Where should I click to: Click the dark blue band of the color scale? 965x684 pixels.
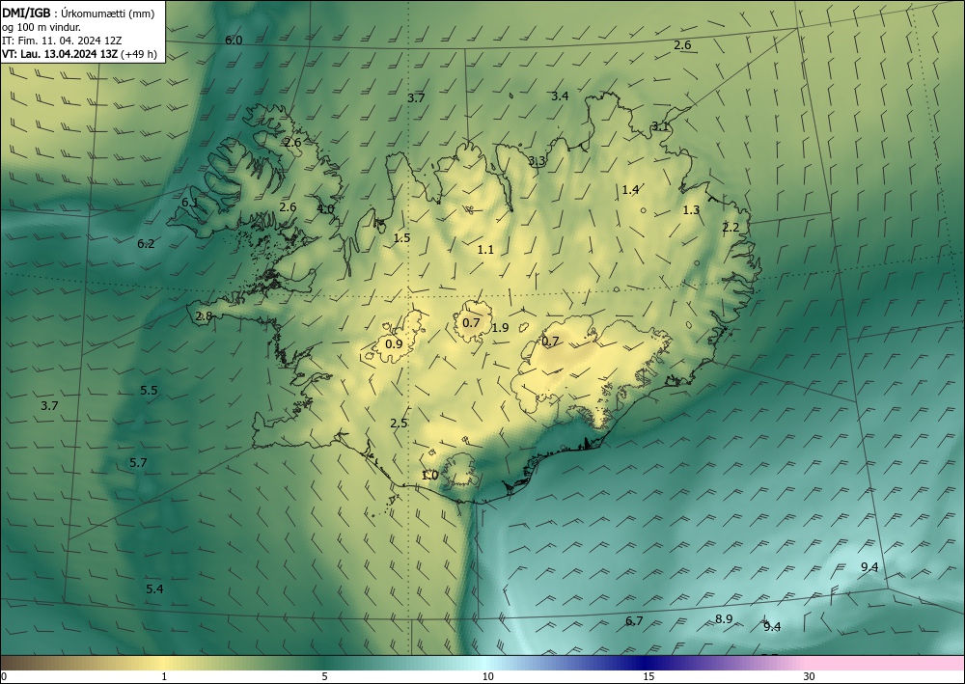point(647,663)
